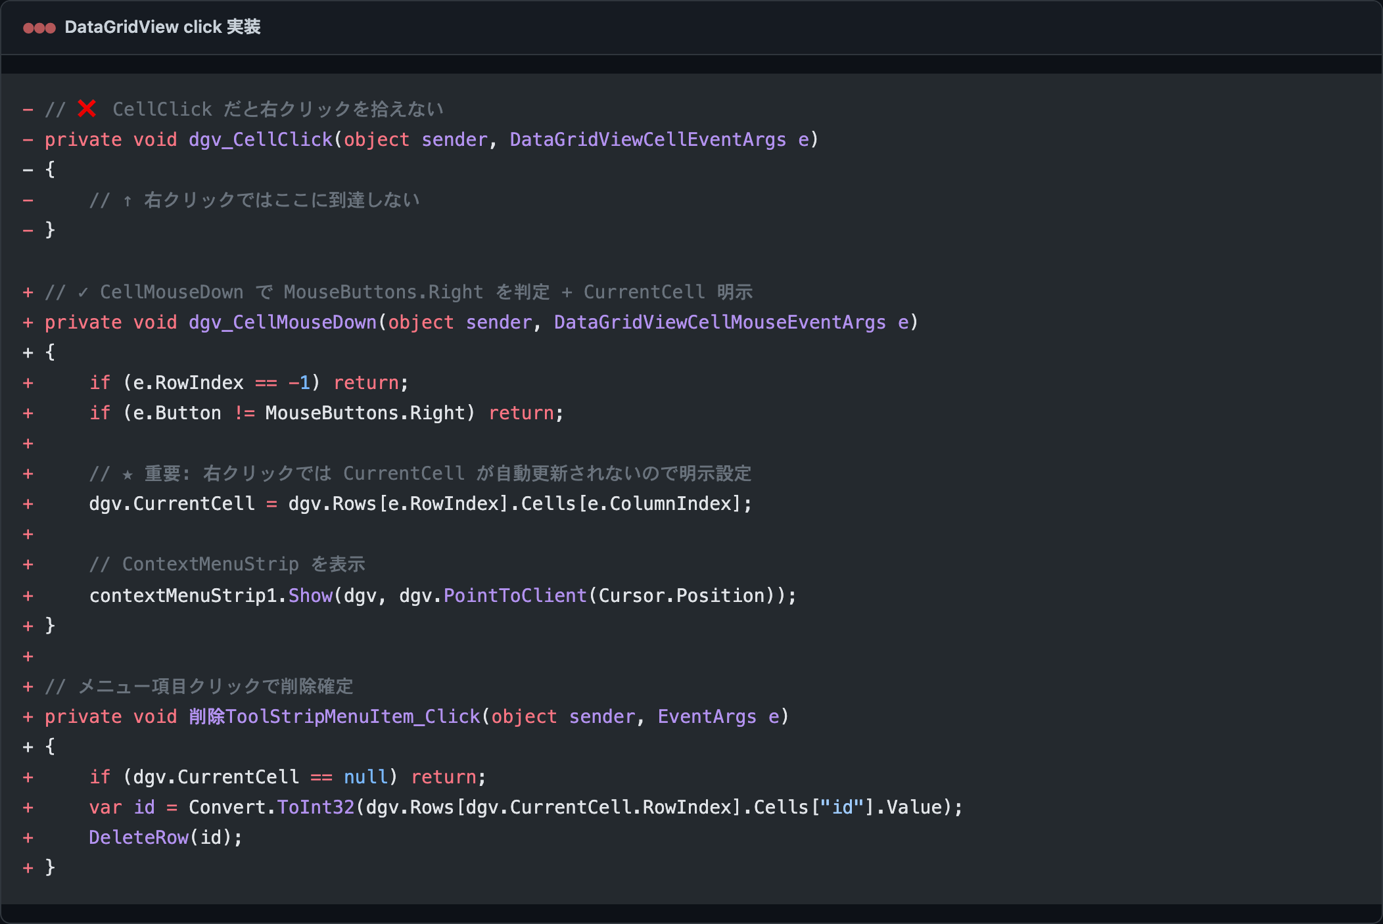The image size is (1383, 924).
Task: Click e.ColumnIndex in the Cells indexer
Action: coord(659,503)
